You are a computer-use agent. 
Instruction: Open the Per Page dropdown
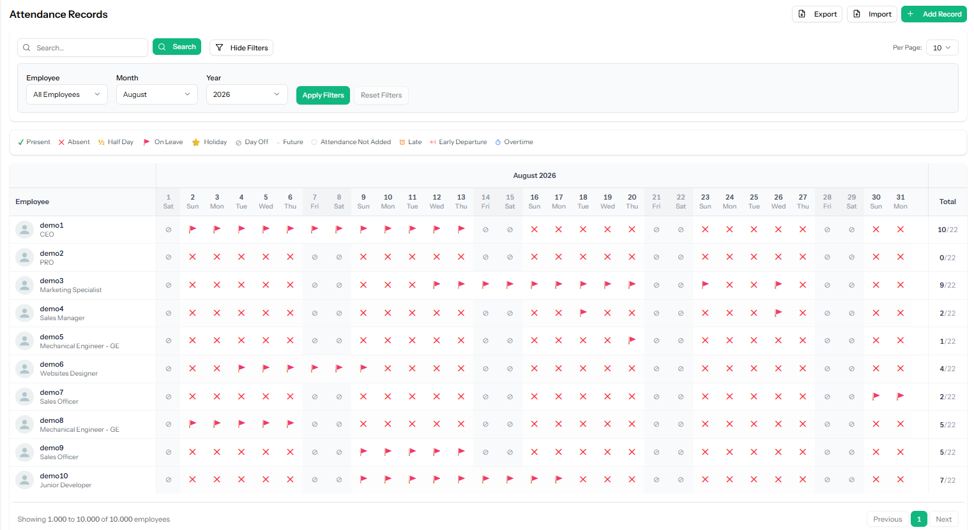pyautogui.click(x=942, y=48)
